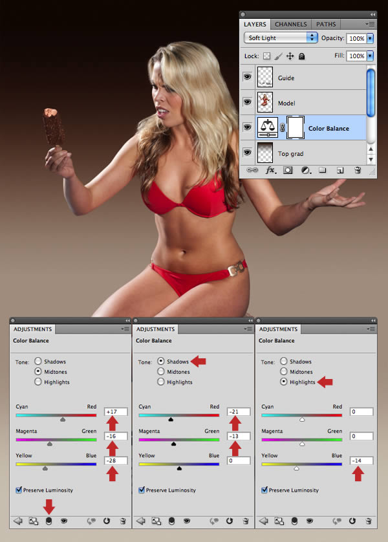Screen dimensions: 388x542
Task: Open the Soft Light blend mode dropdown
Action: [281, 38]
